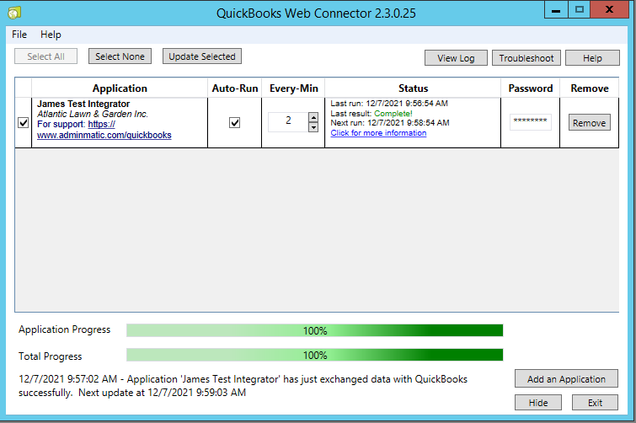This screenshot has width=636, height=423.
Task: Toggle the Auto-Run checkbox
Action: (x=234, y=122)
